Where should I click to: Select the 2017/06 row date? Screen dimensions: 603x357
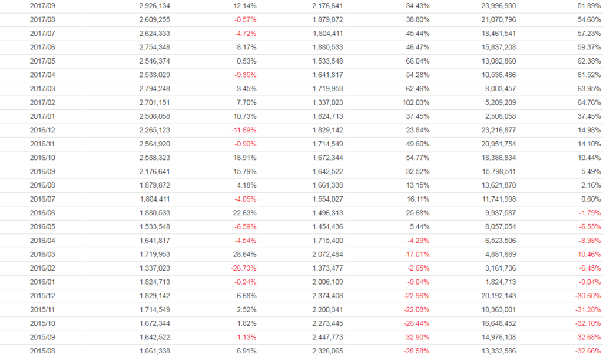tap(42, 47)
